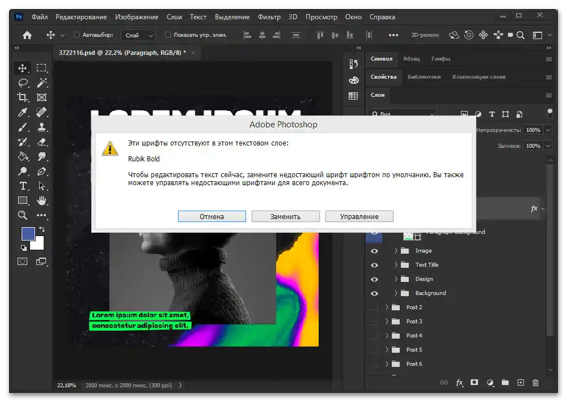Show the Post 2 group layer
567x402 pixels.
pyautogui.click(x=375, y=307)
